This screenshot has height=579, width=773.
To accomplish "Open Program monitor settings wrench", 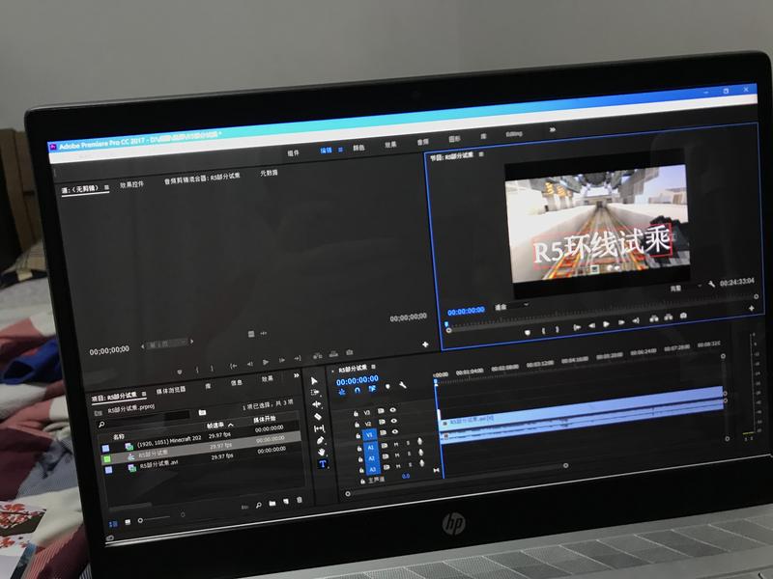I will [x=711, y=284].
